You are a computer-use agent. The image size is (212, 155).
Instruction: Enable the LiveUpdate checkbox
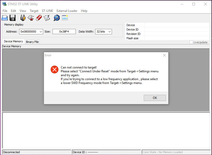coord(191,42)
